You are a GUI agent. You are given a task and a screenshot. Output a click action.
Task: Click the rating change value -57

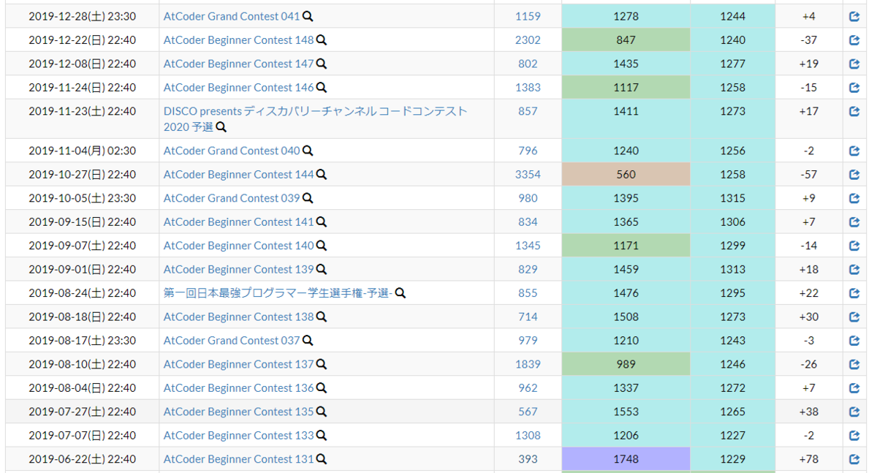[809, 175]
